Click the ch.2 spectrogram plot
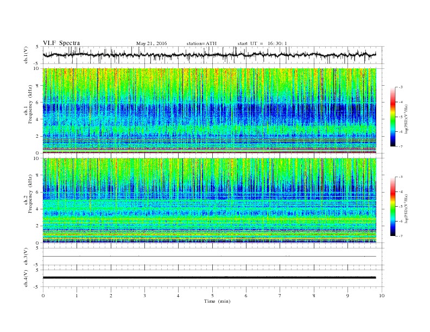 (x=209, y=201)
